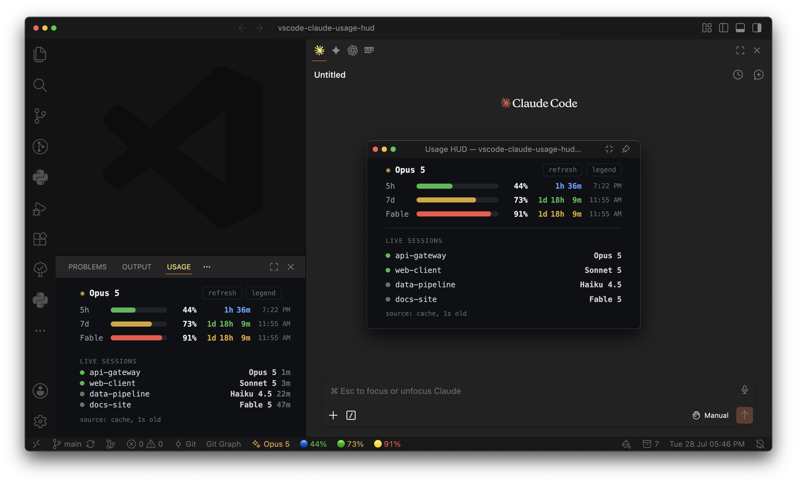The image size is (797, 484).
Task: Select the OpenAI knot tab icon
Action: pos(353,50)
